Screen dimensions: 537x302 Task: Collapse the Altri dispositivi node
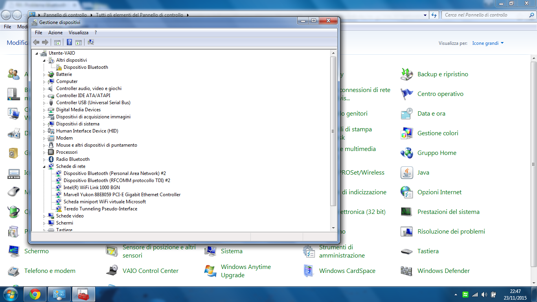tap(44, 61)
